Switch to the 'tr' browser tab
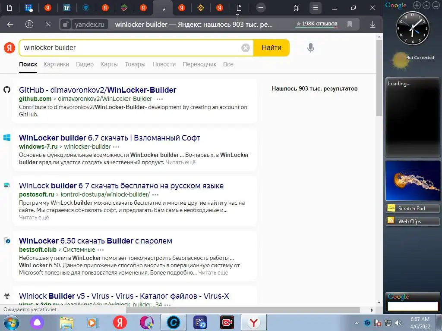Viewport: 442px width, 331px height. [x=67, y=8]
